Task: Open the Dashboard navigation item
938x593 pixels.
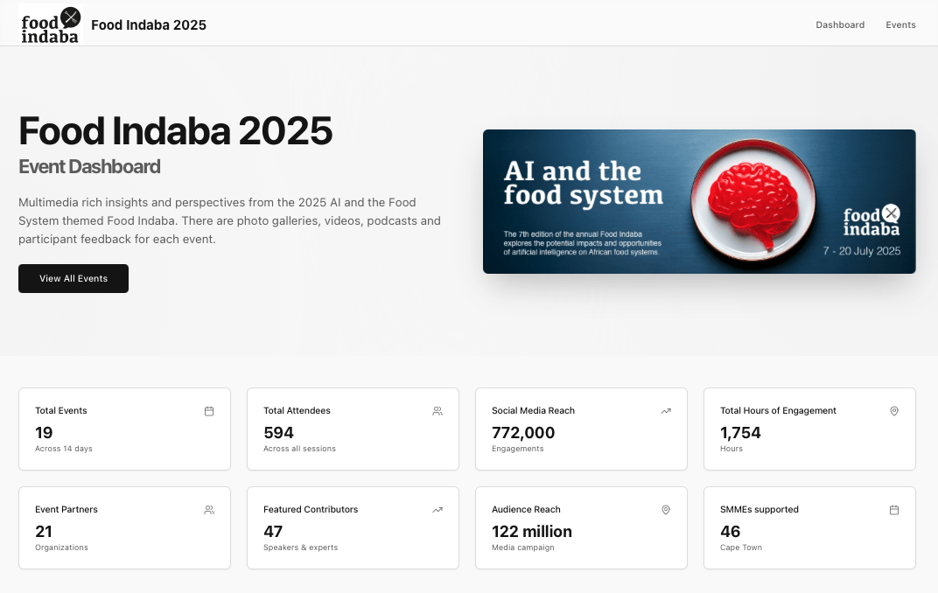Action: (840, 24)
